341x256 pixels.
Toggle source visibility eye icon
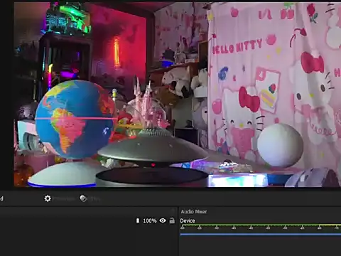tap(163, 220)
